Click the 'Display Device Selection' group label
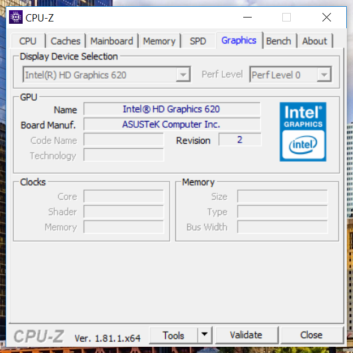Viewport: 353px width, 353px height. (x=69, y=57)
